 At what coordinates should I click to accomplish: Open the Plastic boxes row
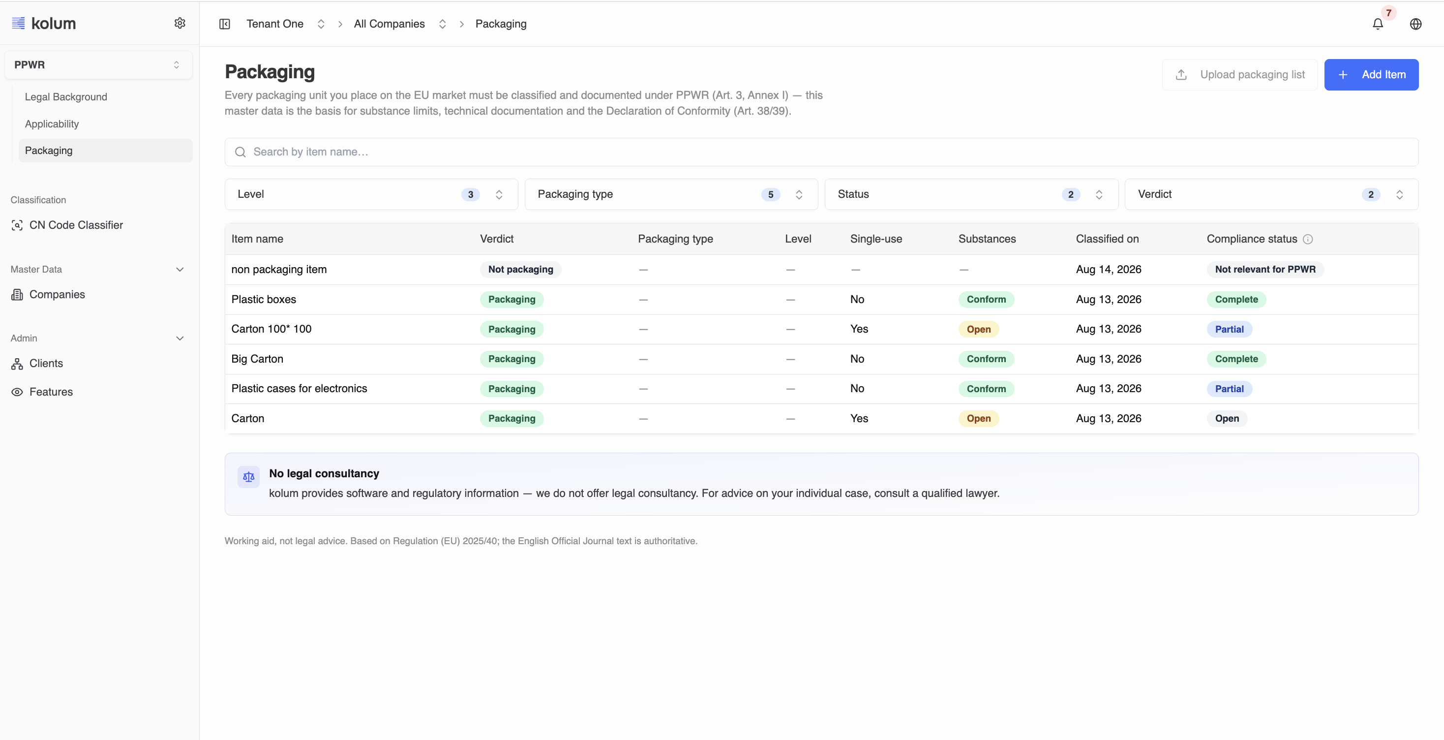click(x=821, y=299)
